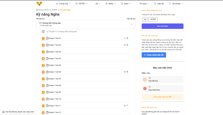Click the Kết nối với chúng tôi heading
This screenshot has width=223, height=115.
150,36
